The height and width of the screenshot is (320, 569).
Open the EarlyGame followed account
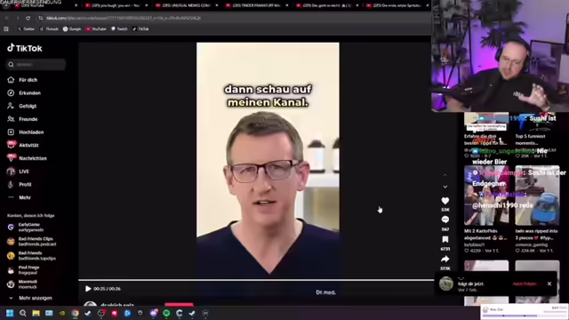[x=31, y=228]
